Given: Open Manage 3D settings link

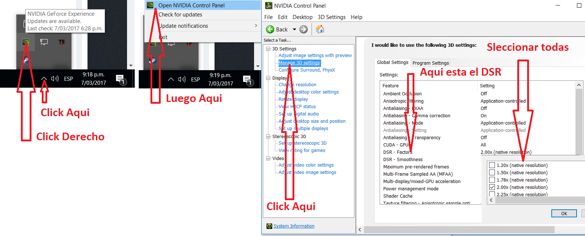Looking at the screenshot, I should (299, 63).
